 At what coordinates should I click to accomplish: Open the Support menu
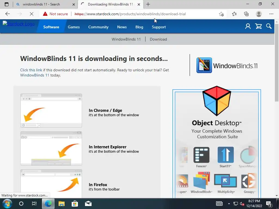pos(159,27)
